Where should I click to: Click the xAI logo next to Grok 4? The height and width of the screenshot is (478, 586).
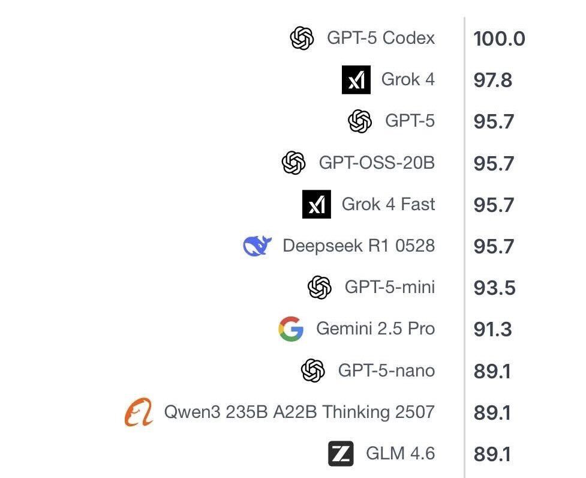click(356, 80)
